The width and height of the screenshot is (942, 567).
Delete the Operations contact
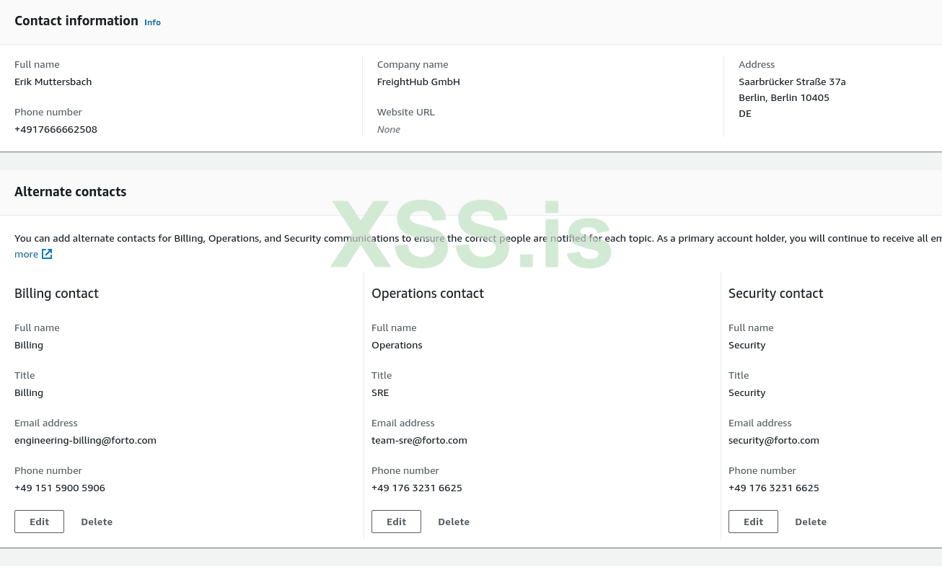[454, 522]
